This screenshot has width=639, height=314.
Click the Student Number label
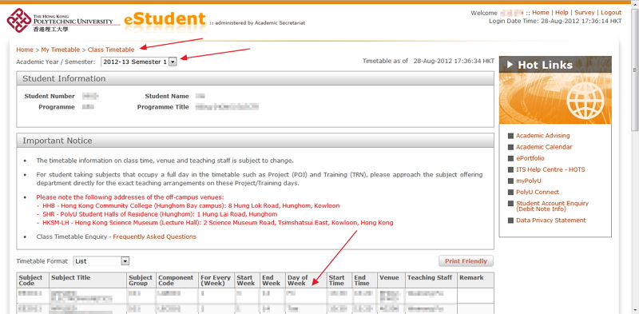(x=50, y=96)
